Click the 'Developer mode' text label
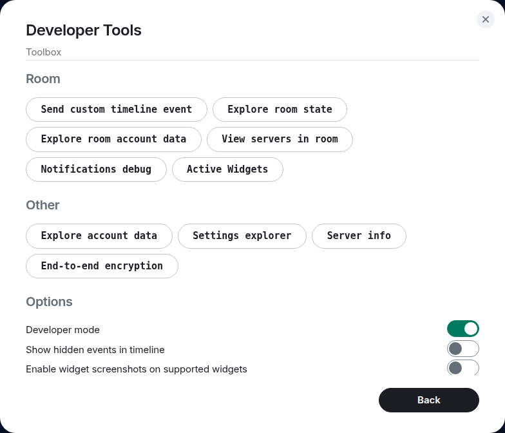The width and height of the screenshot is (505, 433). click(x=63, y=330)
